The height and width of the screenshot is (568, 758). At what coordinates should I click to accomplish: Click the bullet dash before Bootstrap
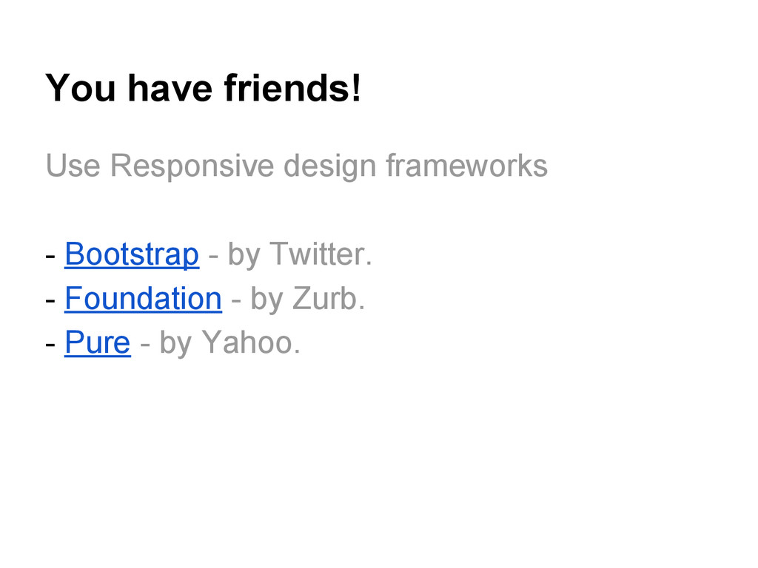pos(50,255)
